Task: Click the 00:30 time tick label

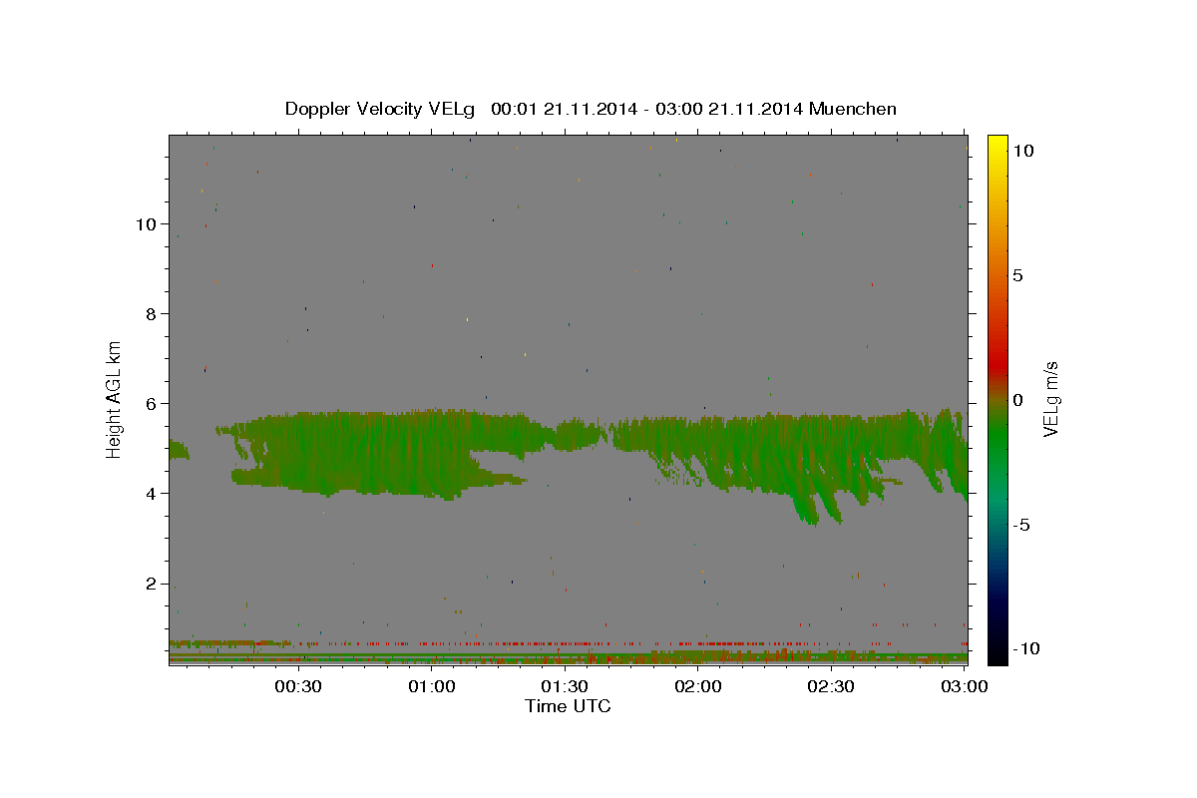Action: [x=298, y=686]
